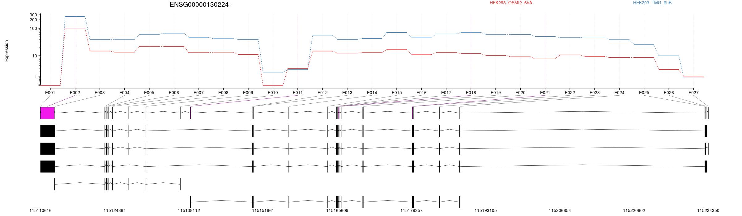Viewport: 742px width, 216px height.
Task: Select the HEK293_TMG_6hB legend label
Action: [x=652, y=3]
